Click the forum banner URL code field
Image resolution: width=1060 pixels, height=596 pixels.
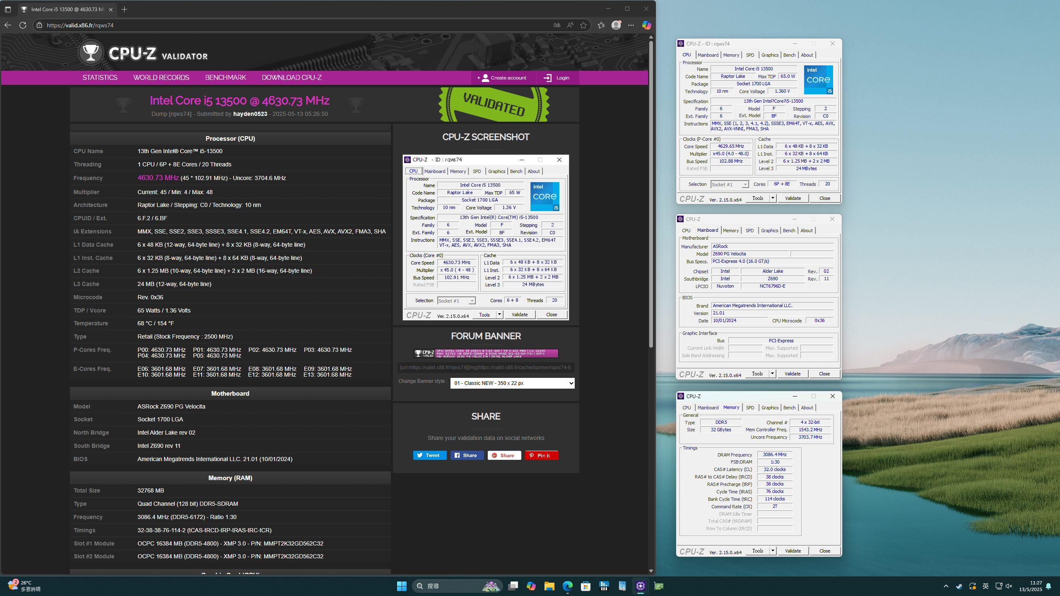coord(486,367)
